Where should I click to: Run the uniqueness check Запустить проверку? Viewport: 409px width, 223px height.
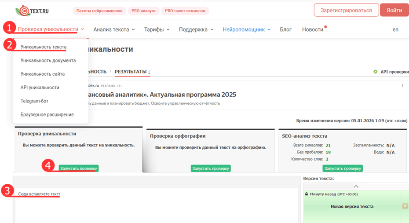click(x=79, y=168)
